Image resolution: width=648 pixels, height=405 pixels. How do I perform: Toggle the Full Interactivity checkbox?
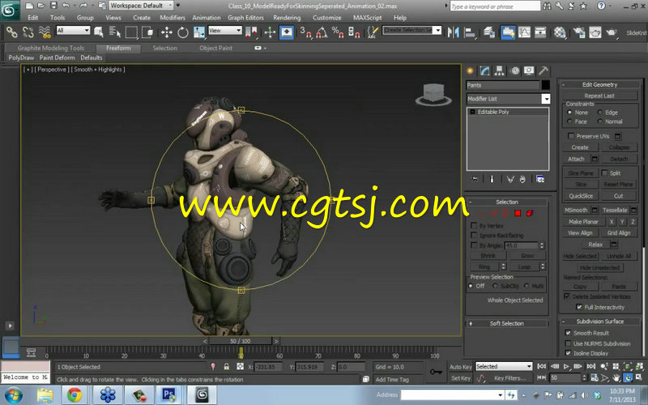tap(579, 307)
